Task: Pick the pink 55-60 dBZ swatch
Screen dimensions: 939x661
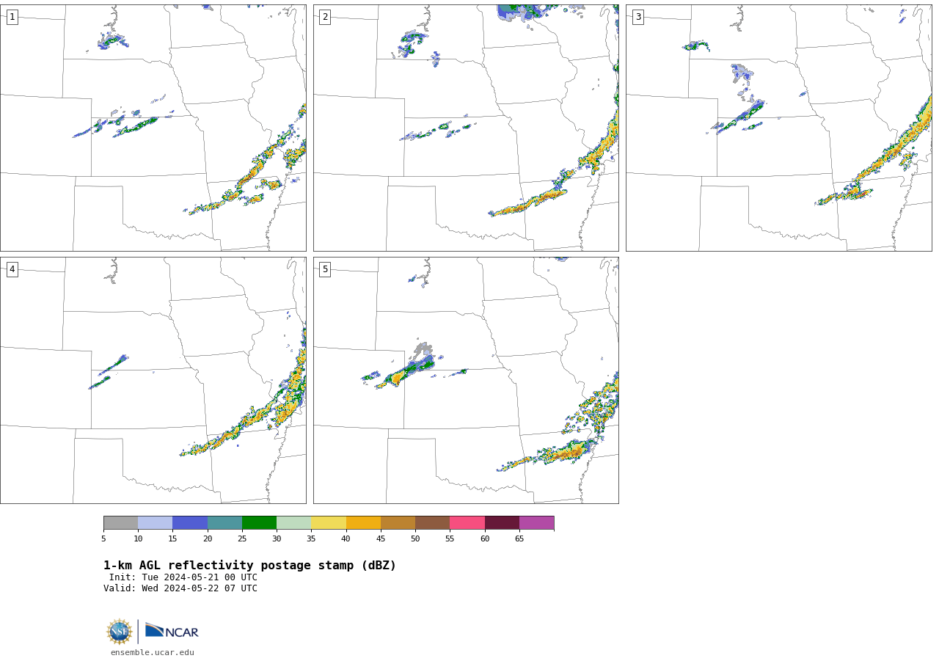Action: [467, 523]
